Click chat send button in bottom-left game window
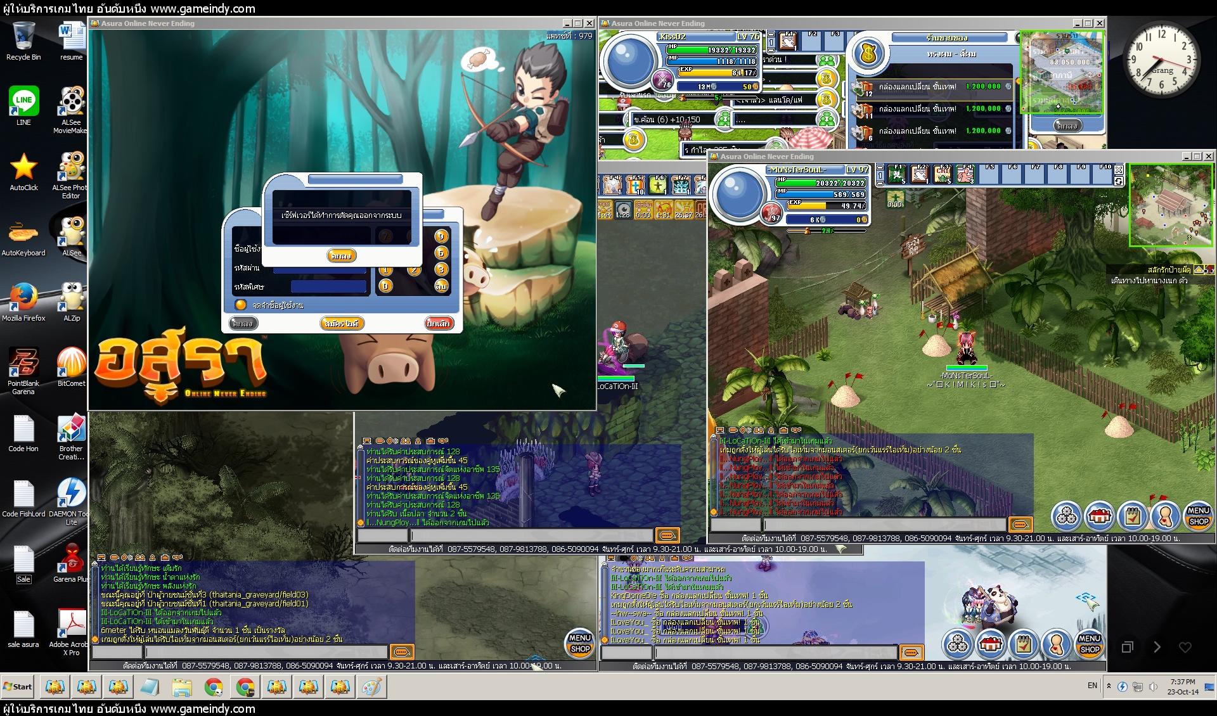Screen dimensions: 1217x716 tap(402, 652)
